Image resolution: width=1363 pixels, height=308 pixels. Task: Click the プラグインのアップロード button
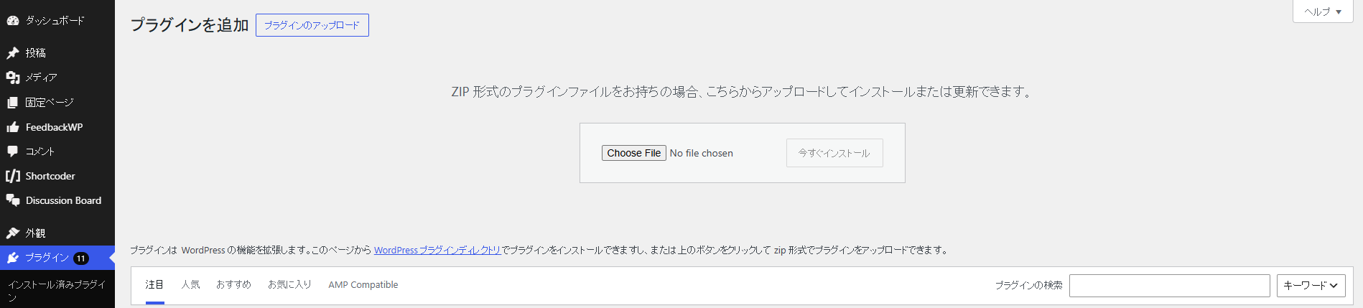[312, 25]
